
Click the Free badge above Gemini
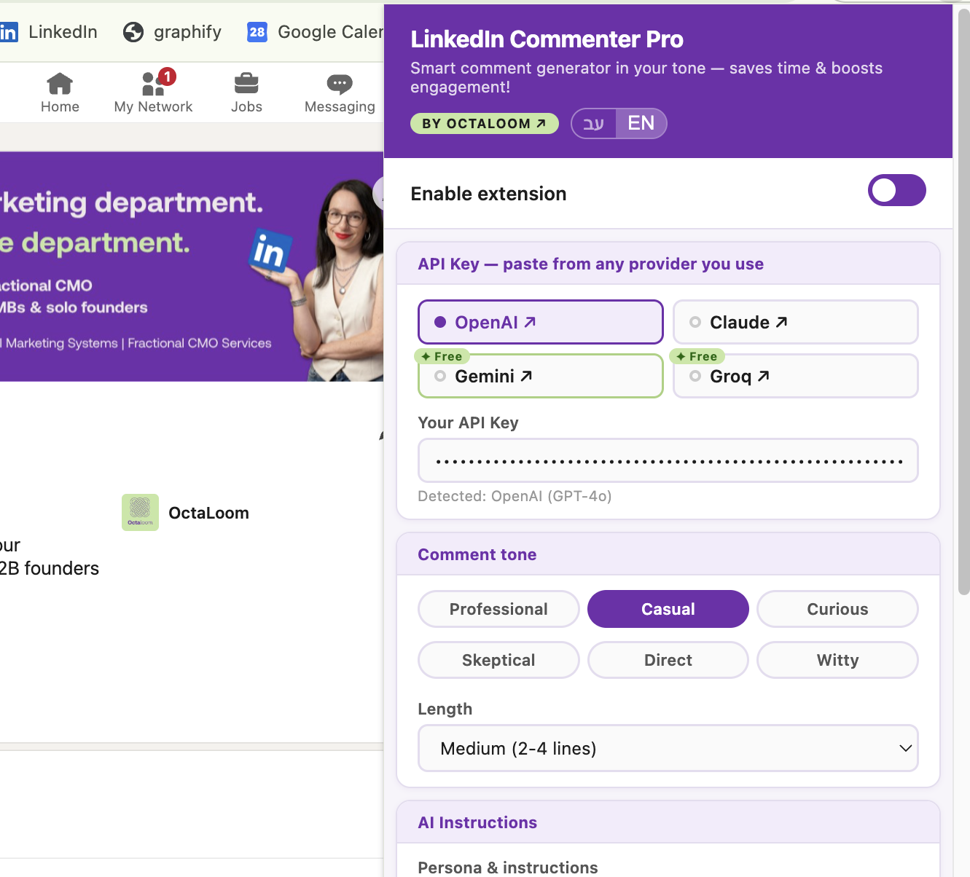tap(442, 356)
